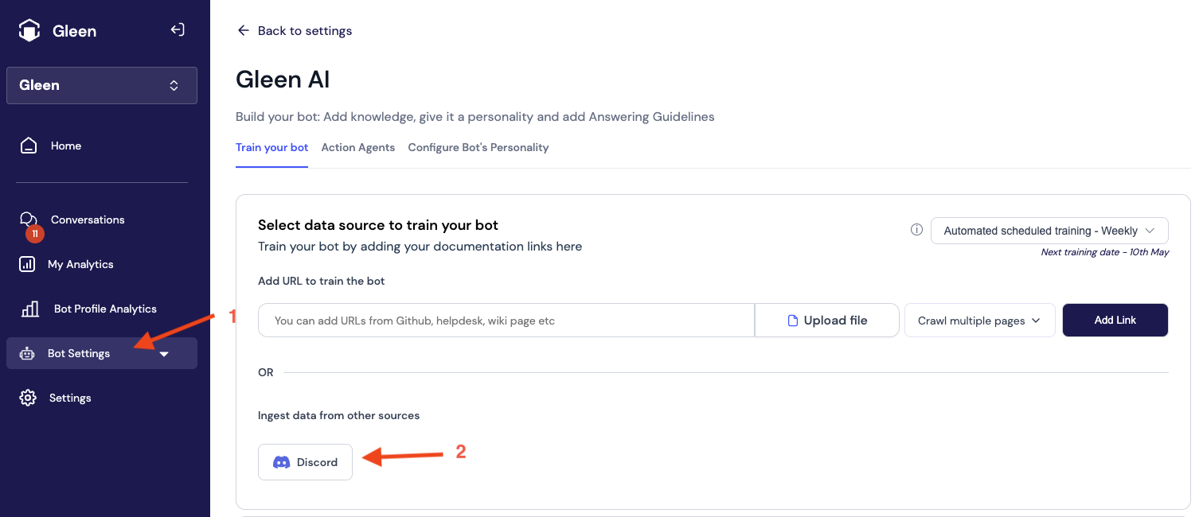The image size is (1203, 517).
Task: Click the Settings gear icon
Action: point(28,398)
